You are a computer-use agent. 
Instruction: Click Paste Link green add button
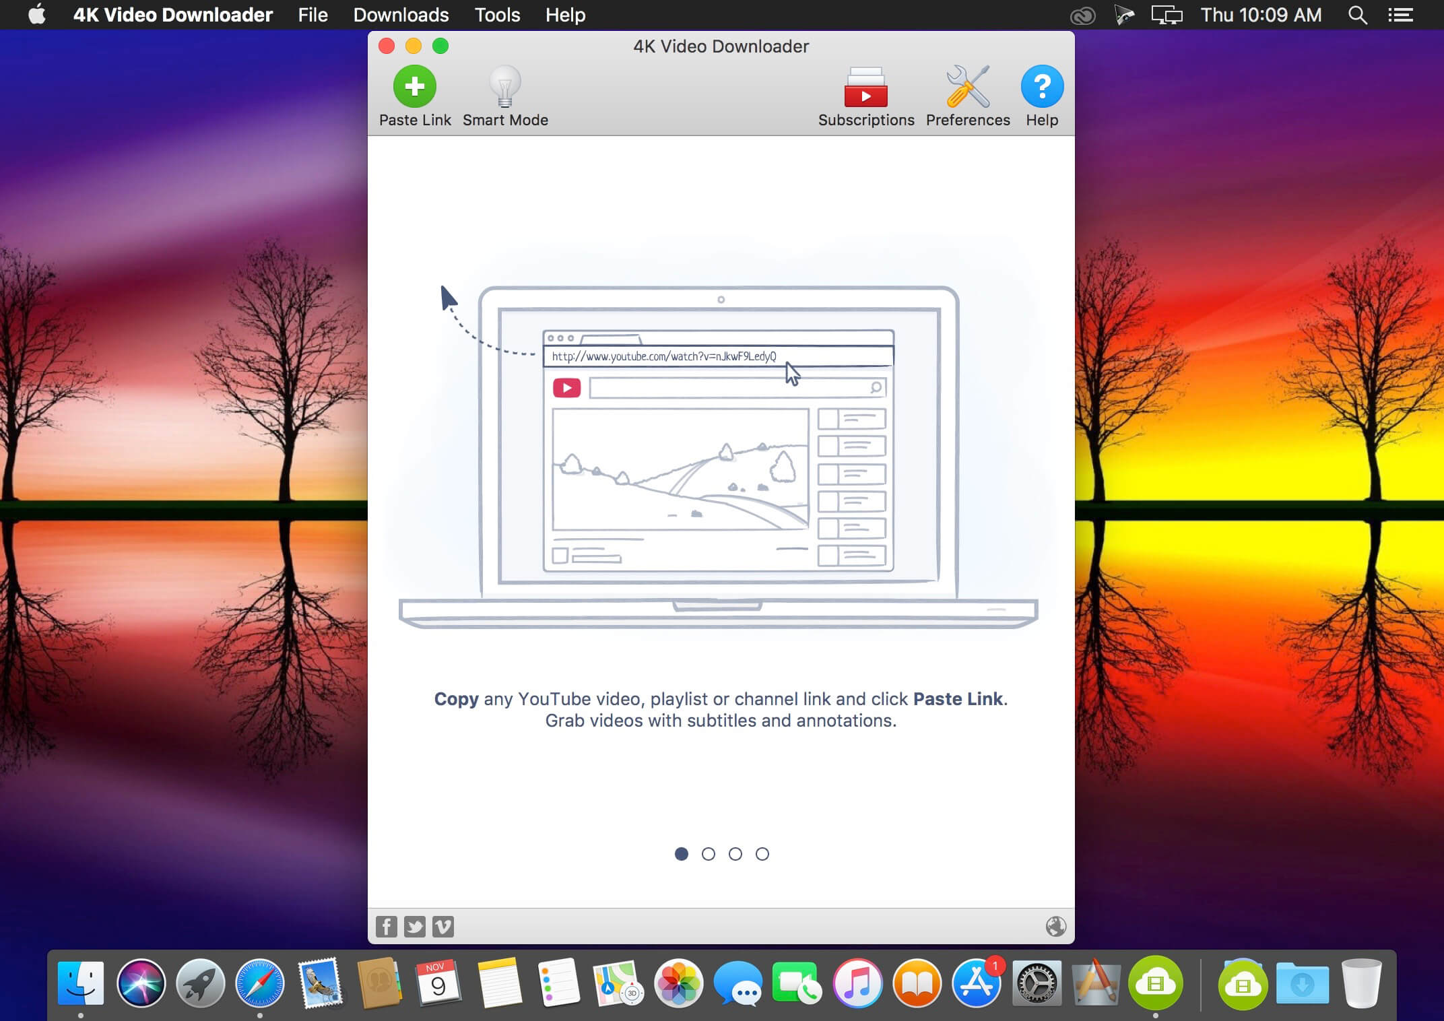point(416,85)
